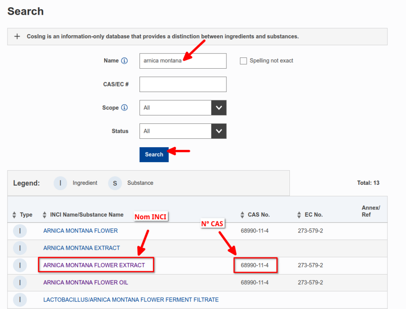Sort results by EC No. column arrows

299,215
